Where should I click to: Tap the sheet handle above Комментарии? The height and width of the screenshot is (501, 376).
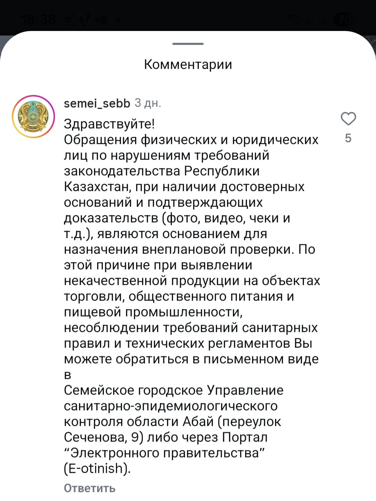[x=188, y=44]
